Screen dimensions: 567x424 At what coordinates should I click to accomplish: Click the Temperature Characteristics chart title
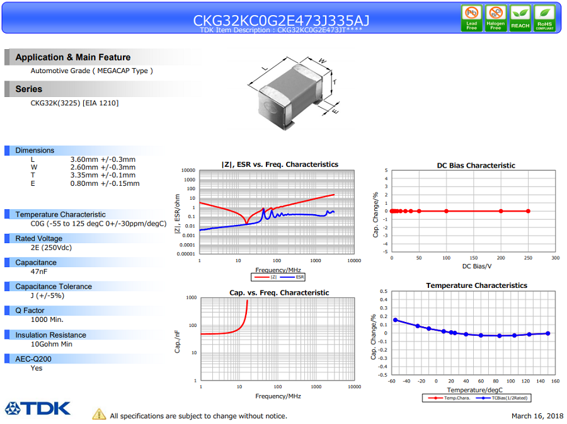pos(477,285)
